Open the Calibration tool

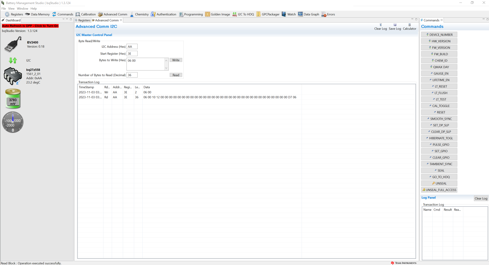click(85, 14)
